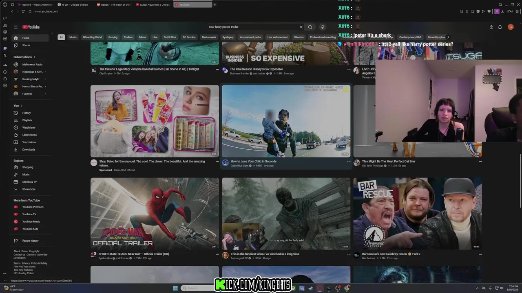Open X in the Opera sidebar
This screenshot has width=522, height=293.
coord(5,55)
